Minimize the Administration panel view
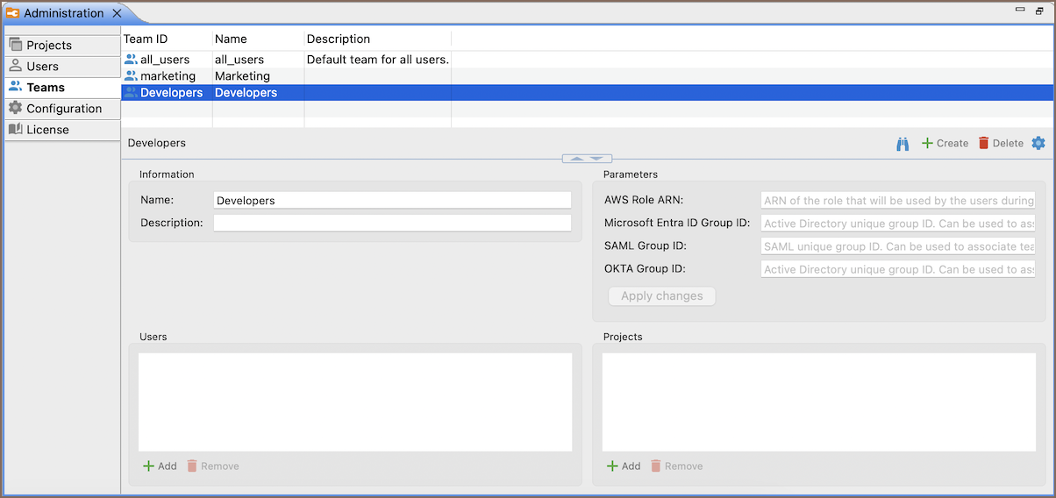The height and width of the screenshot is (498, 1056). coord(1020,11)
